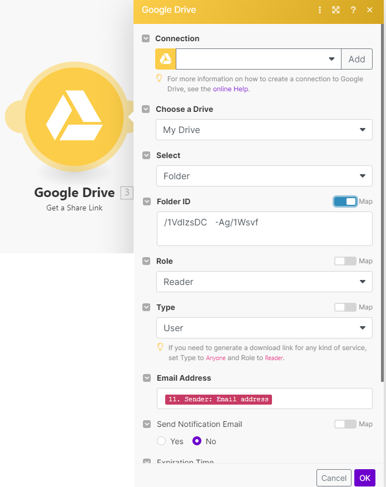This screenshot has height=487, width=386.
Task: Collapse the Send Notification Email chevron
Action: point(147,424)
